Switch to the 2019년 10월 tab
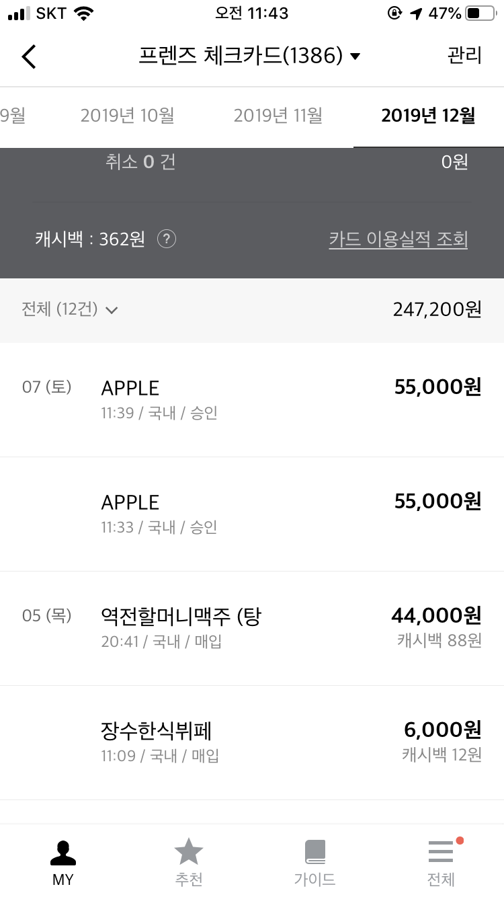Viewport: 504px width, 897px height. (x=128, y=116)
